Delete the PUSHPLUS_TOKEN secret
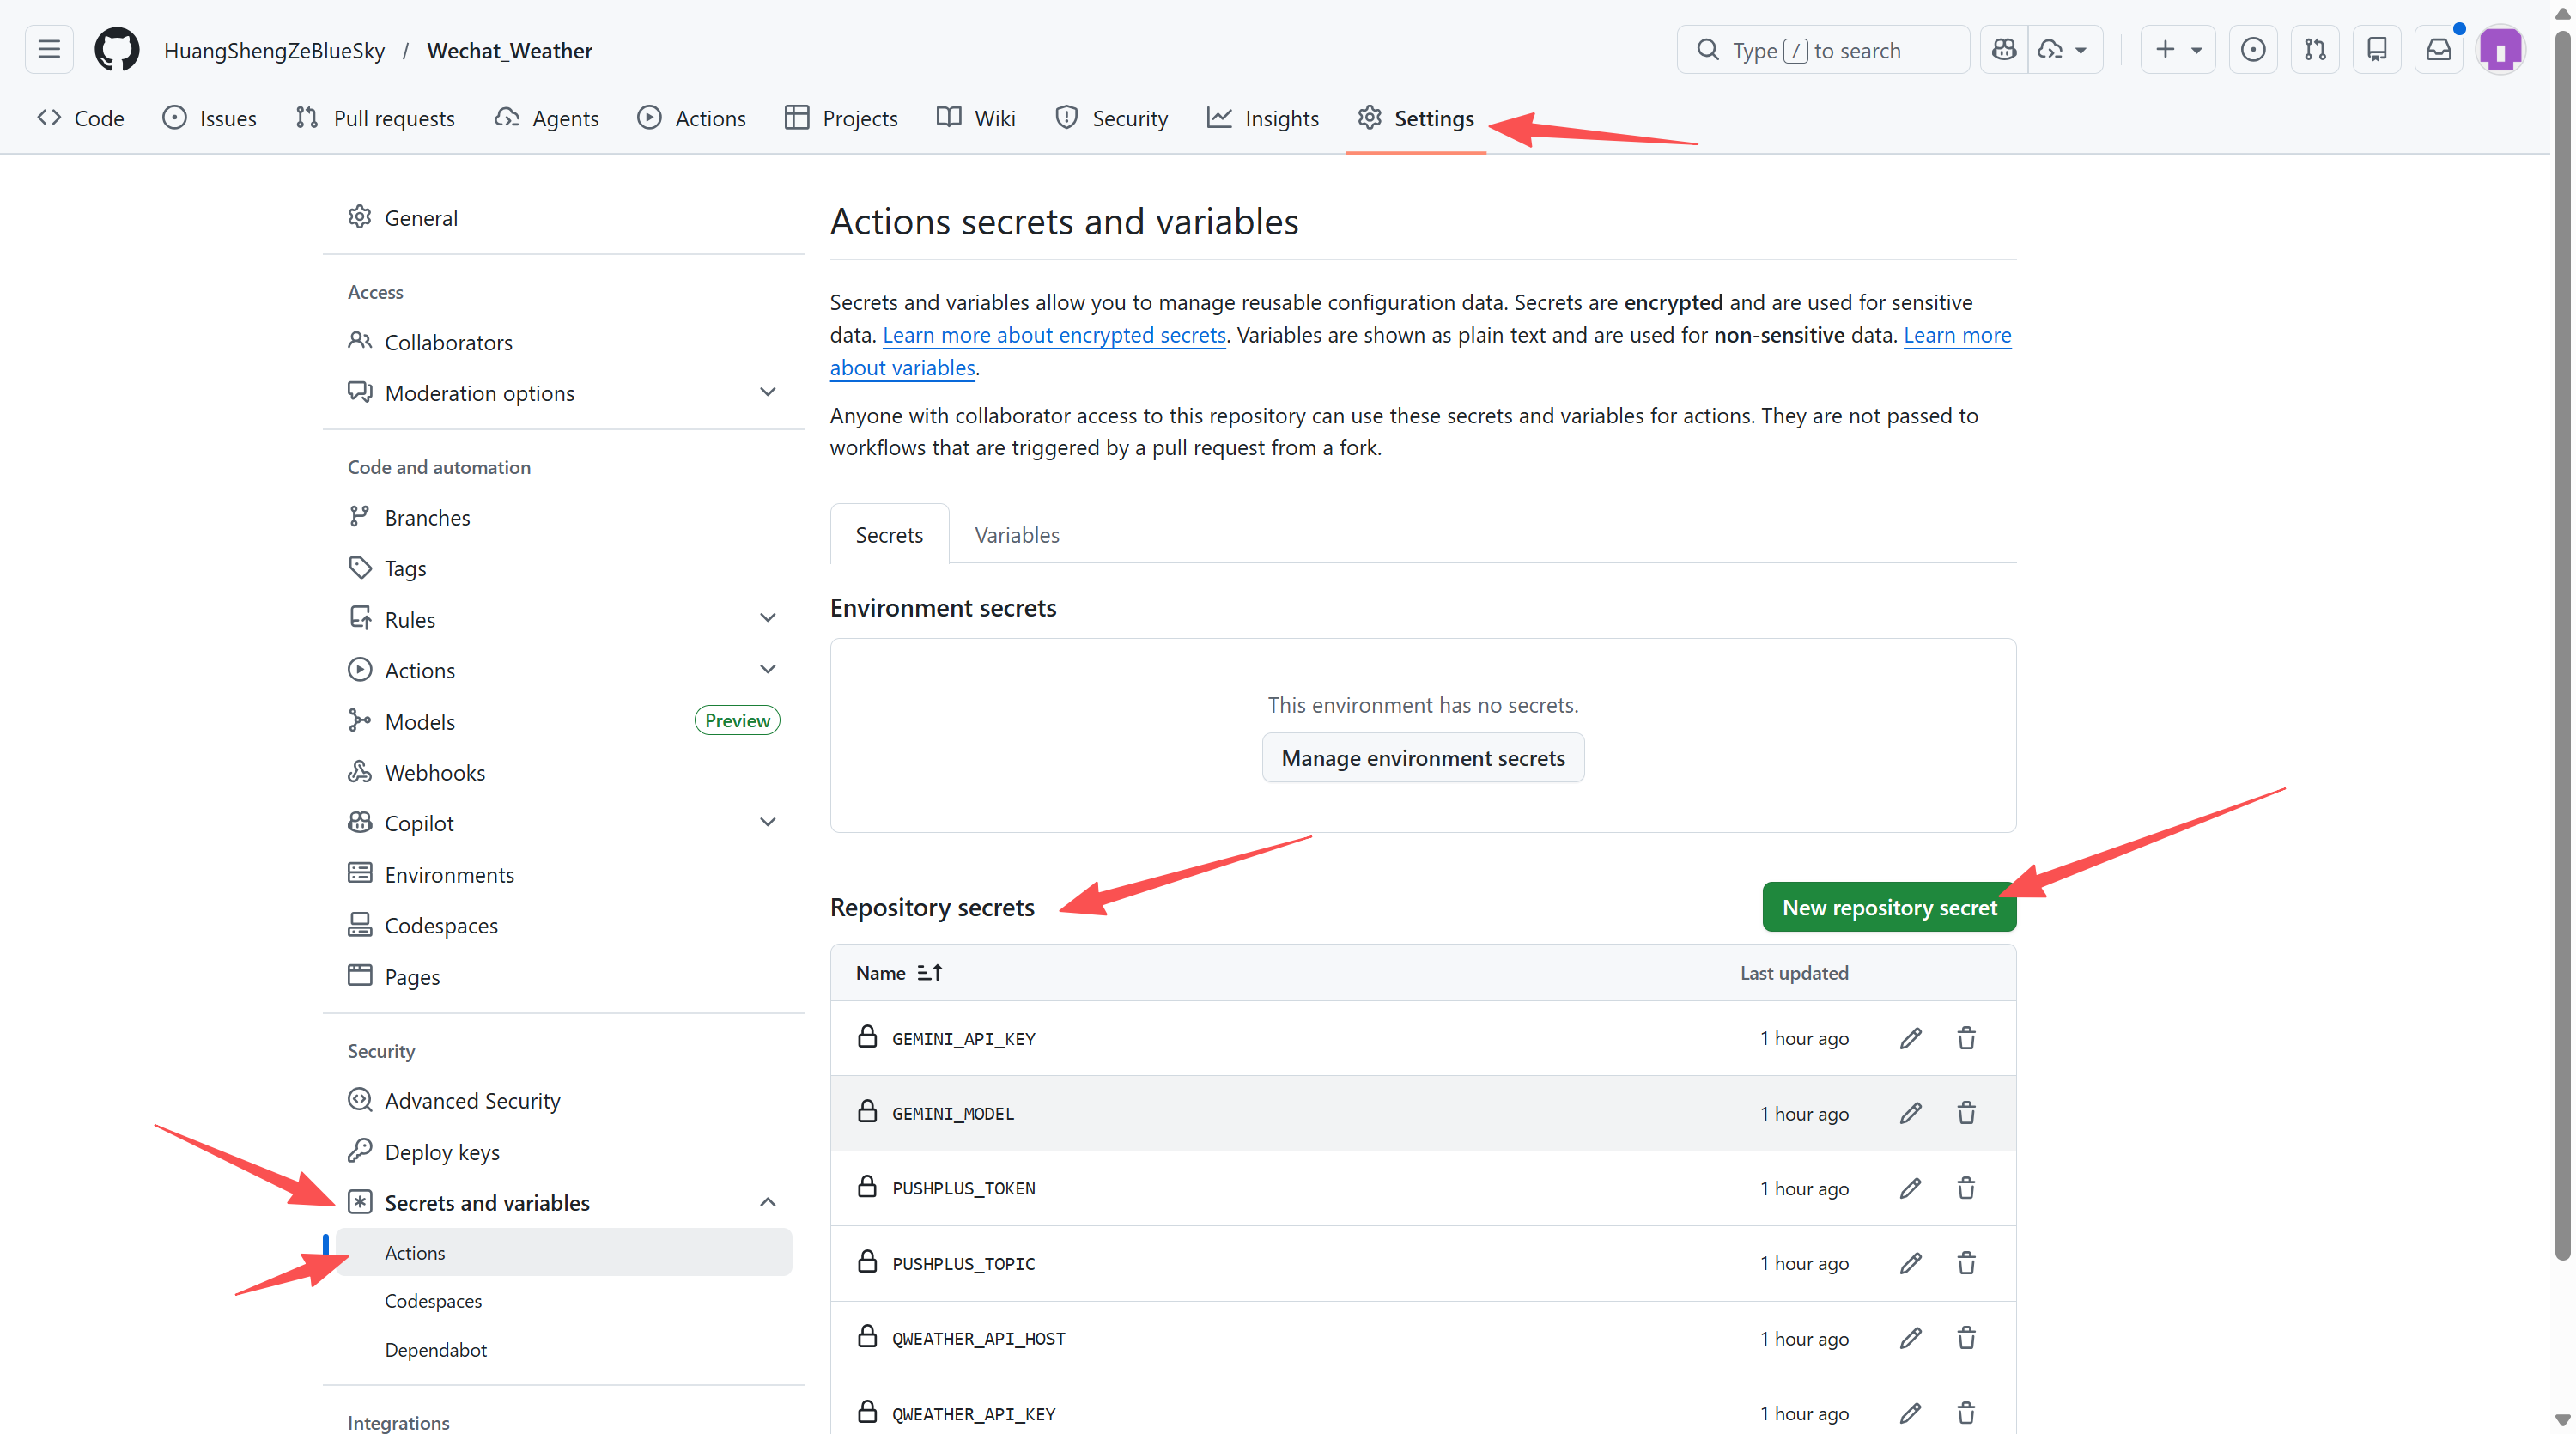The image size is (2576, 1434). pyautogui.click(x=1966, y=1188)
